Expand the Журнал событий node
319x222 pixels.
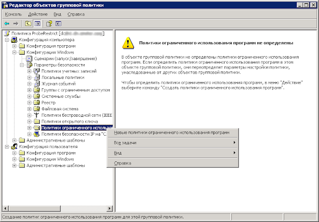pos(29,84)
